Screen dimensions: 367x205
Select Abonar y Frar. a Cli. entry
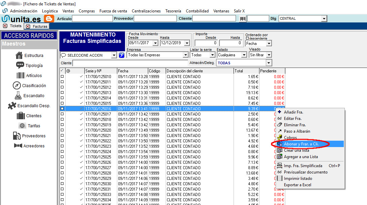pos(310,144)
